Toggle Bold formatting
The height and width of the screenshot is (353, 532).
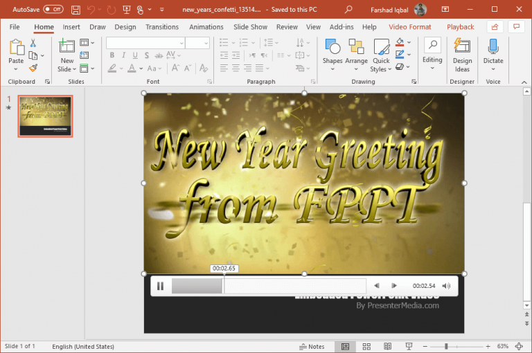pyautogui.click(x=112, y=55)
